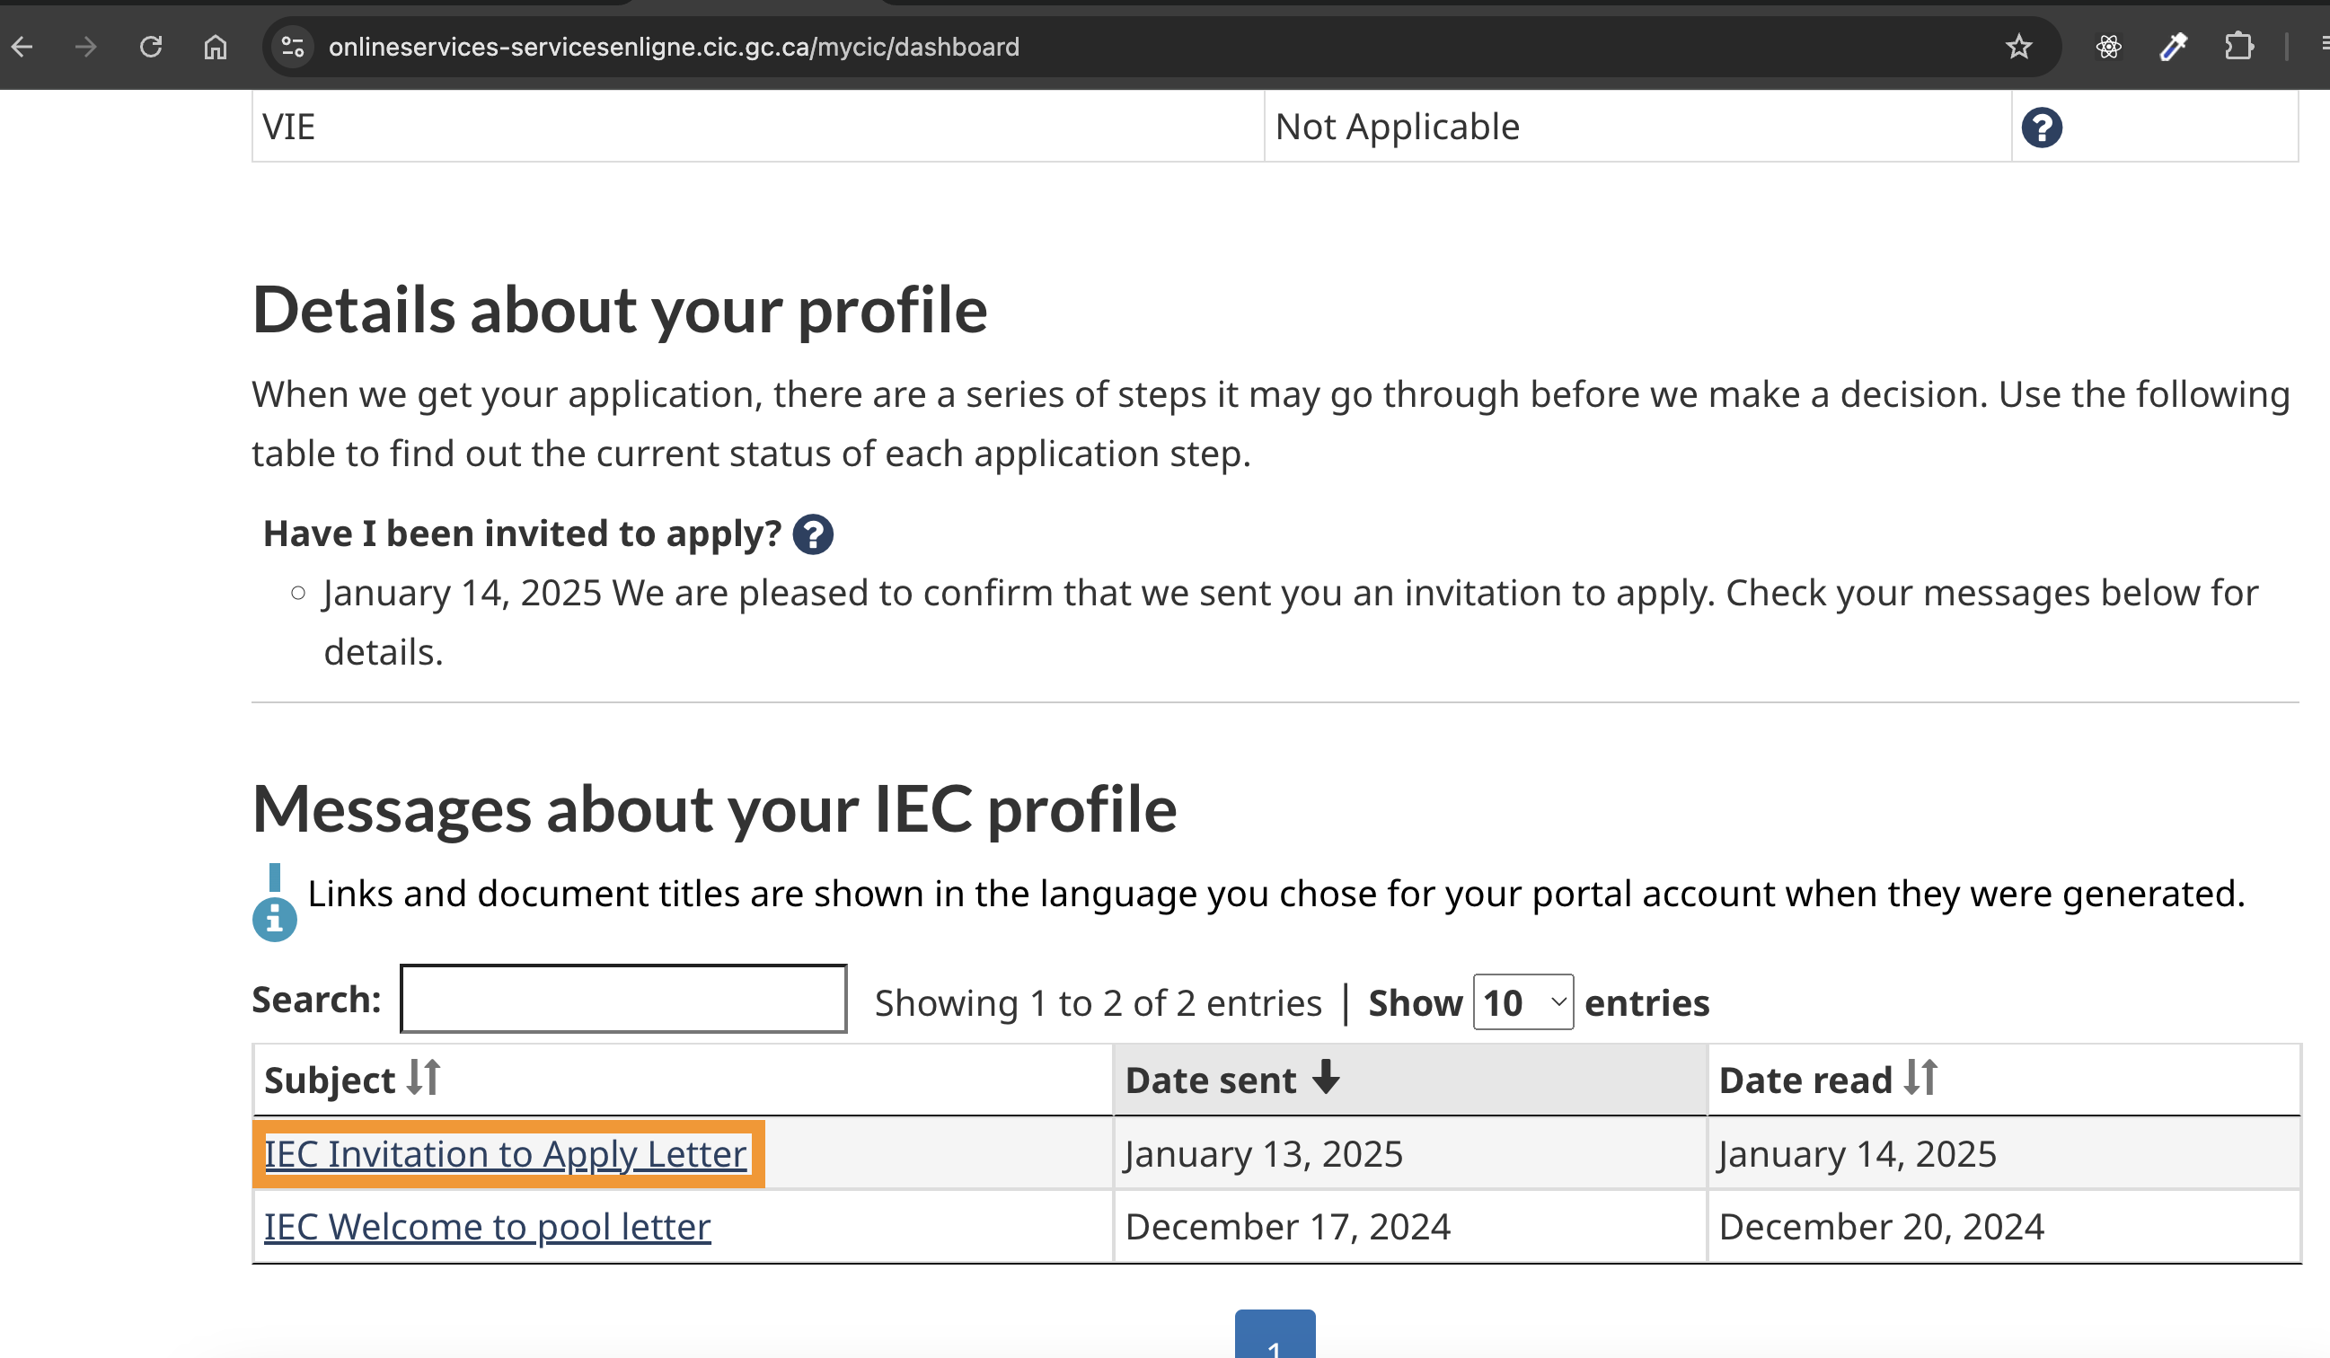Open help beside 'Have I been invited'
Screen dimensions: 2330x1358
coord(813,534)
